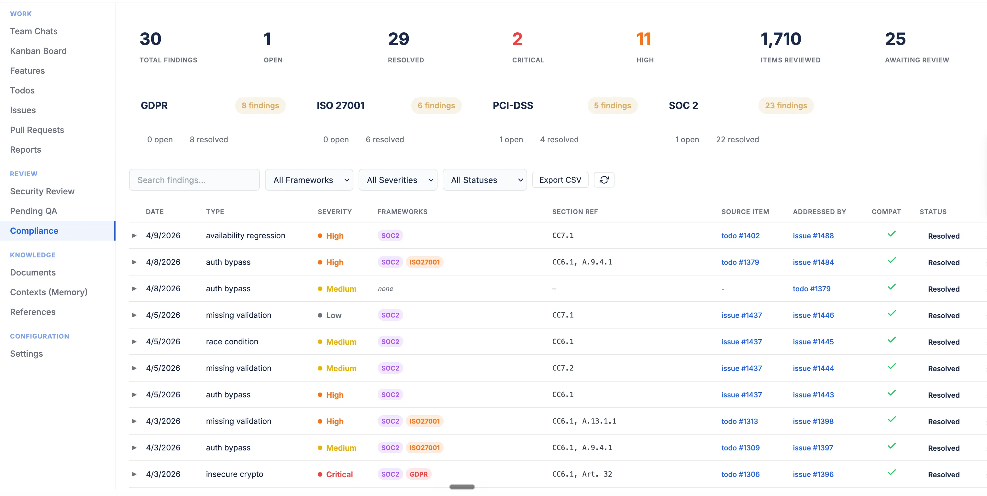The height and width of the screenshot is (496, 987).
Task: Click the SOC 2 23 findings badge
Action: (x=786, y=106)
